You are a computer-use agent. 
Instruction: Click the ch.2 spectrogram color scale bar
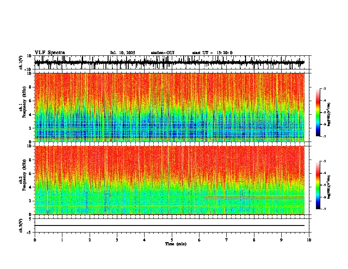tap(318, 185)
